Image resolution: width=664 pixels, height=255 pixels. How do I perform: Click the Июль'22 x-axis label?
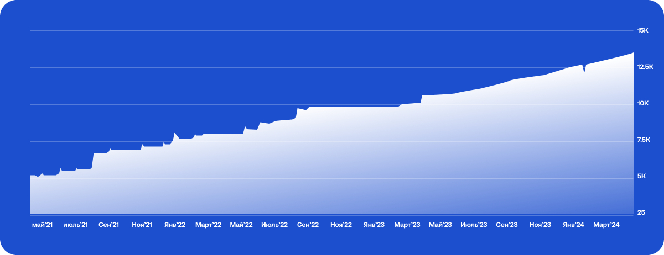pyautogui.click(x=274, y=225)
